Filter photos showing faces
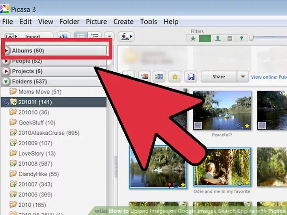Viewport: 287px width, 215px height. 218,39
